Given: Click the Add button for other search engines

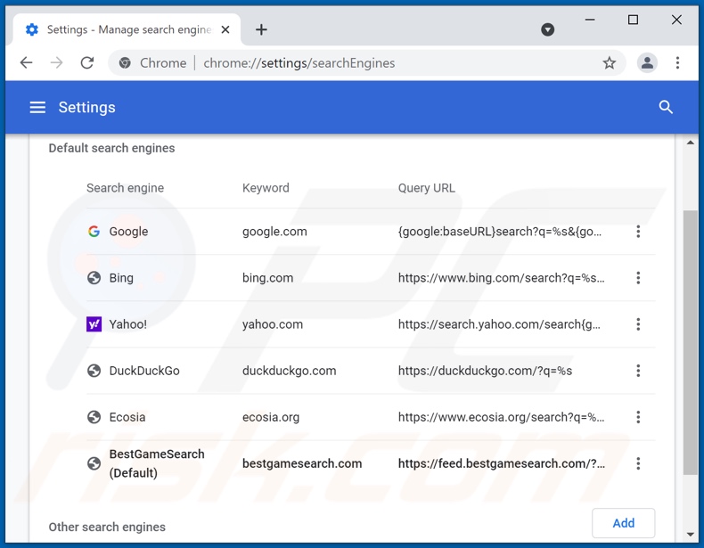Looking at the screenshot, I should click(623, 523).
